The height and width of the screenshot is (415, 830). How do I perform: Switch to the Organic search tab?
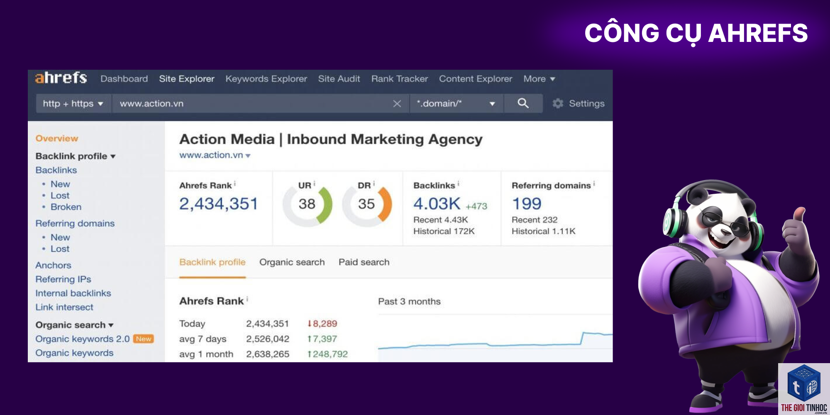click(x=292, y=262)
